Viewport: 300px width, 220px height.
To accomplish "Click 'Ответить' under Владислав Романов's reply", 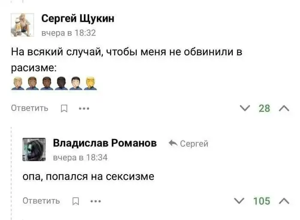I will [x=41, y=201].
